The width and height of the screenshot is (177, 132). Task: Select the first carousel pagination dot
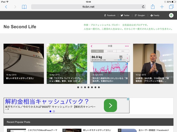pos(78,87)
